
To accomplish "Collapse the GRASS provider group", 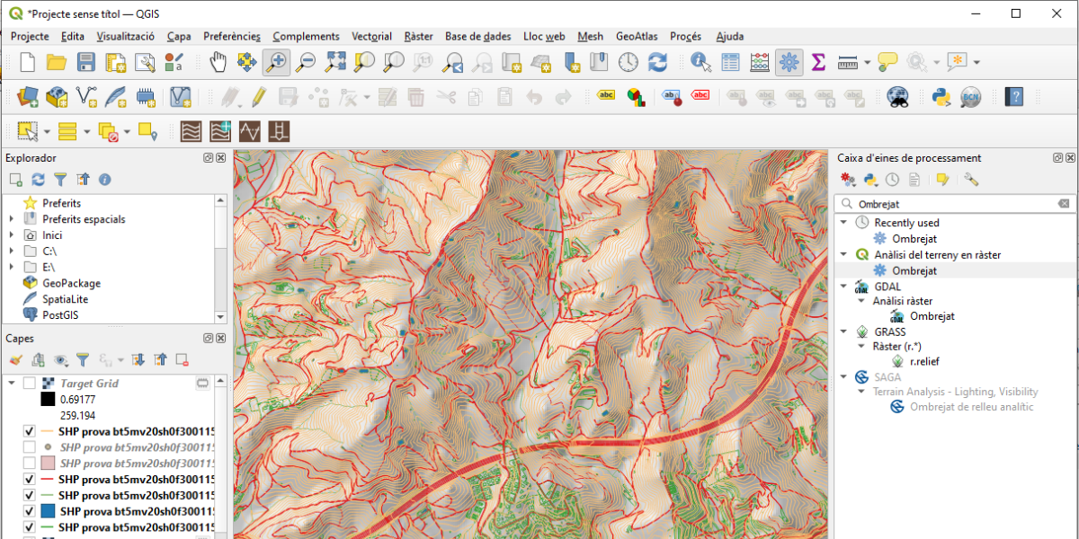I will (843, 331).
